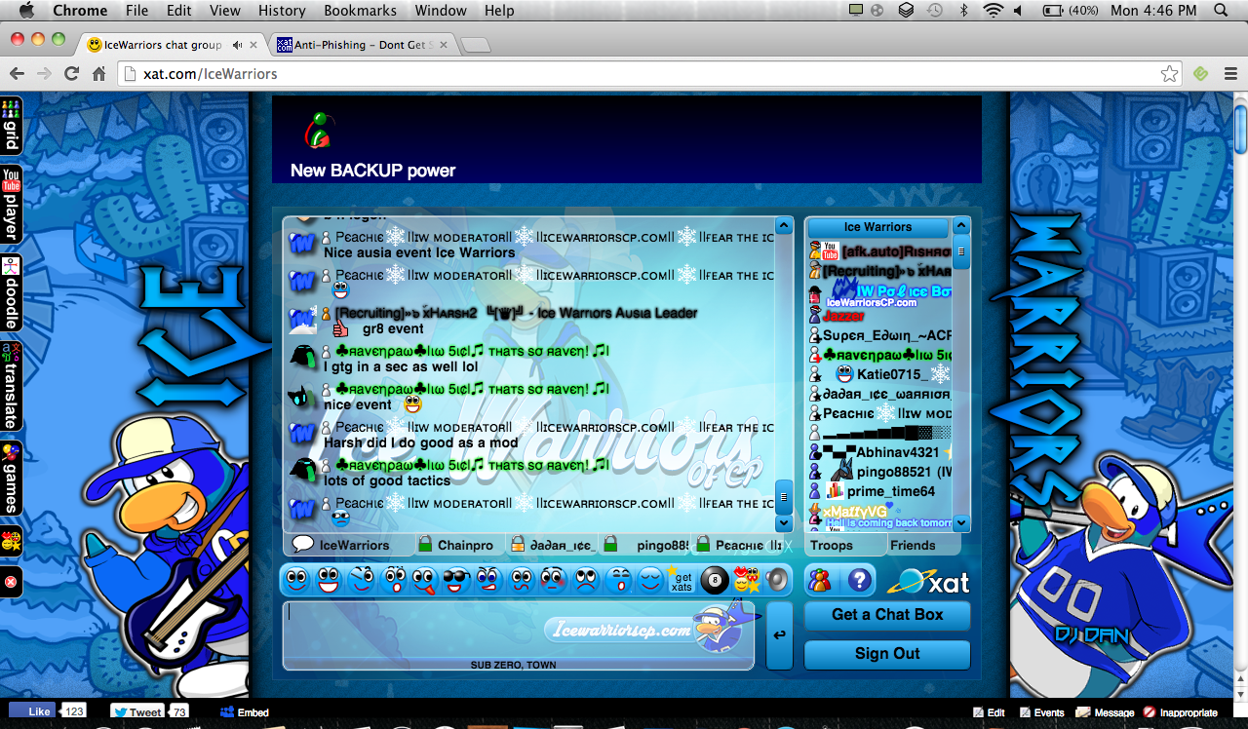This screenshot has height=729, width=1248.
Task: Open the blue question mark help icon
Action: click(x=859, y=581)
